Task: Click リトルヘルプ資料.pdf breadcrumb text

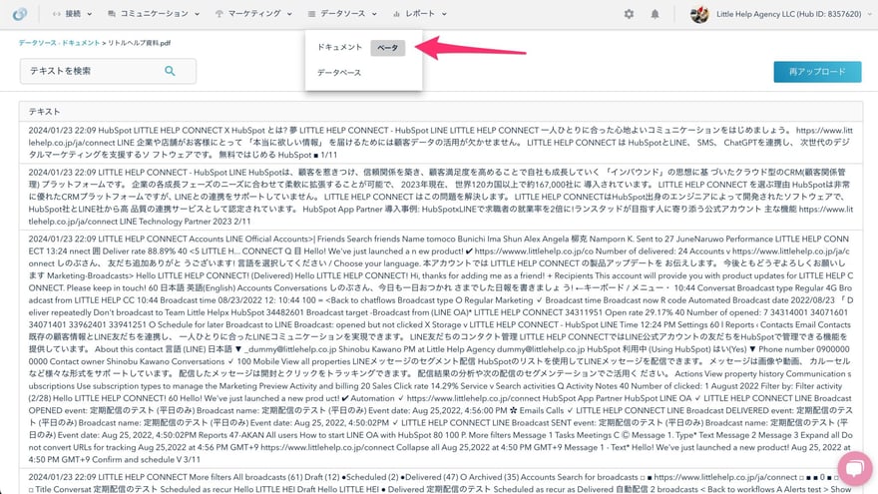Action: (x=139, y=43)
